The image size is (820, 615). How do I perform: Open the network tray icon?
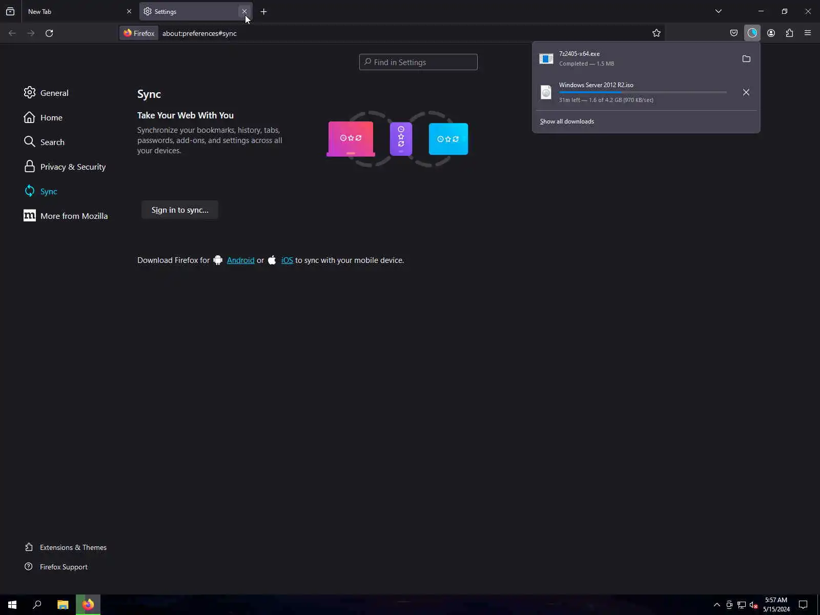point(742,605)
